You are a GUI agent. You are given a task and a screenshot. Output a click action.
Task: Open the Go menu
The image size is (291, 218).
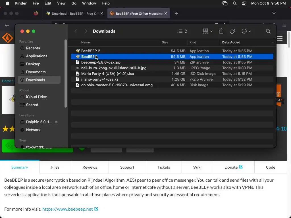(x=74, y=3)
